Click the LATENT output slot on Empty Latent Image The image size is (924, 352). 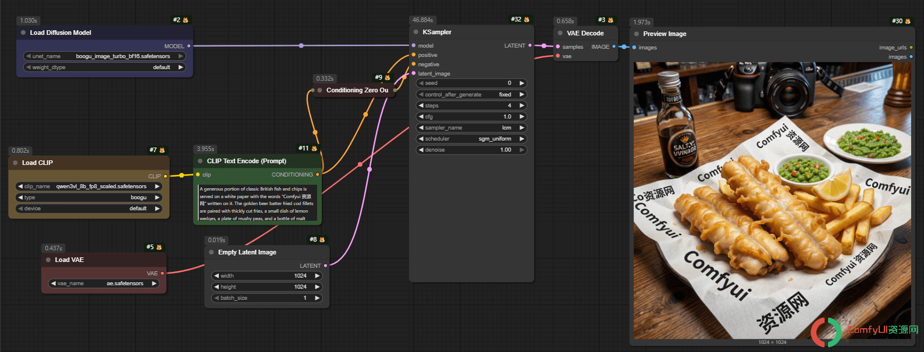[x=325, y=265]
